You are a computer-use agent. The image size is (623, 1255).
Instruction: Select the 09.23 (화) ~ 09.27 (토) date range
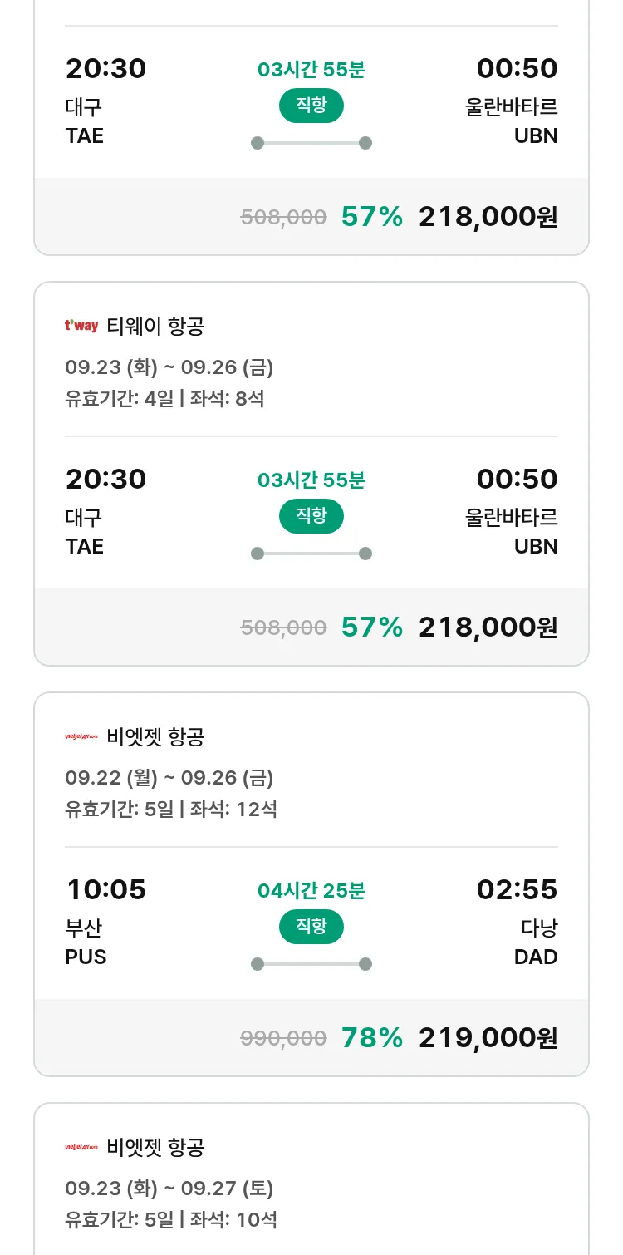(x=169, y=1189)
